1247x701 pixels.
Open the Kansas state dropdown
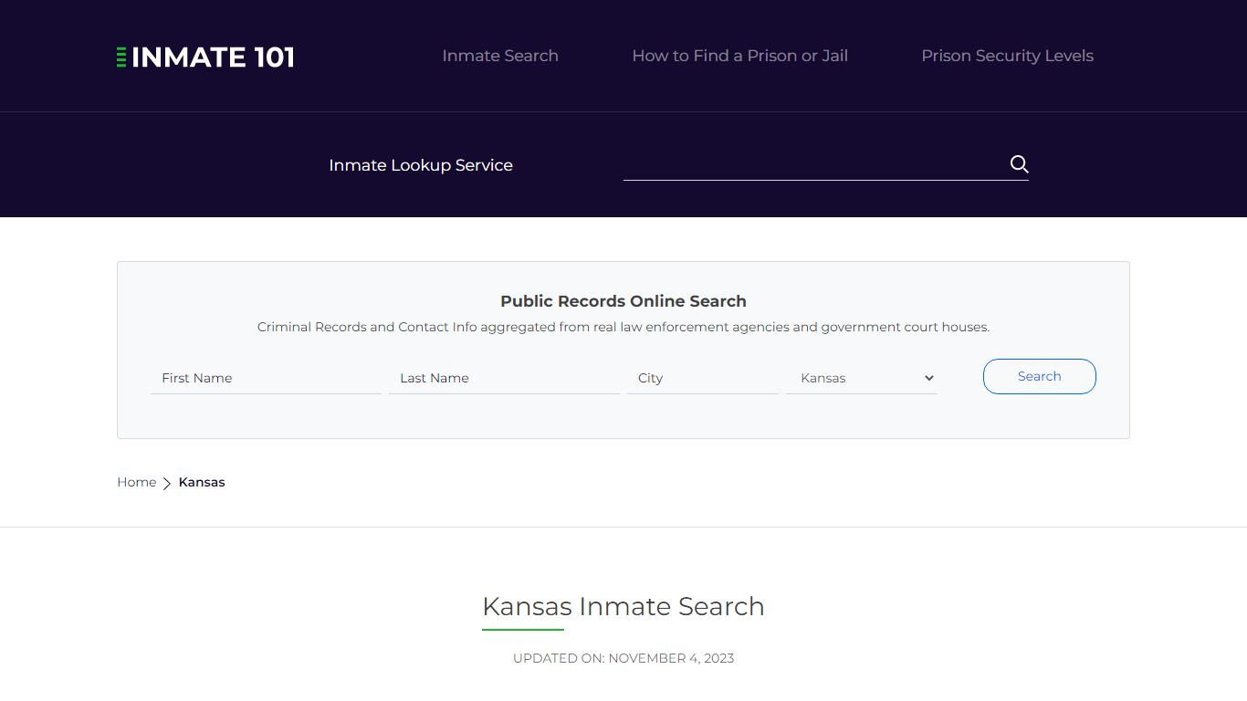[861, 378]
